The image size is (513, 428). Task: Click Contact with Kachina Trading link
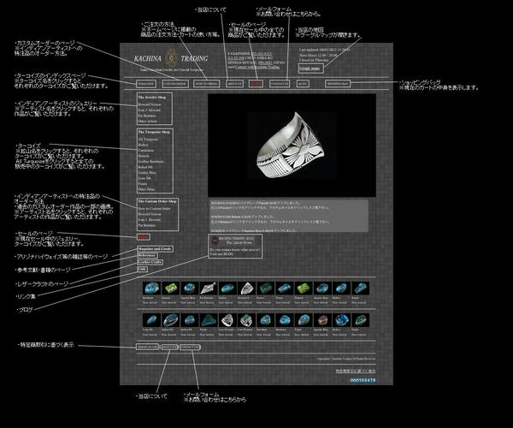pos(257,67)
